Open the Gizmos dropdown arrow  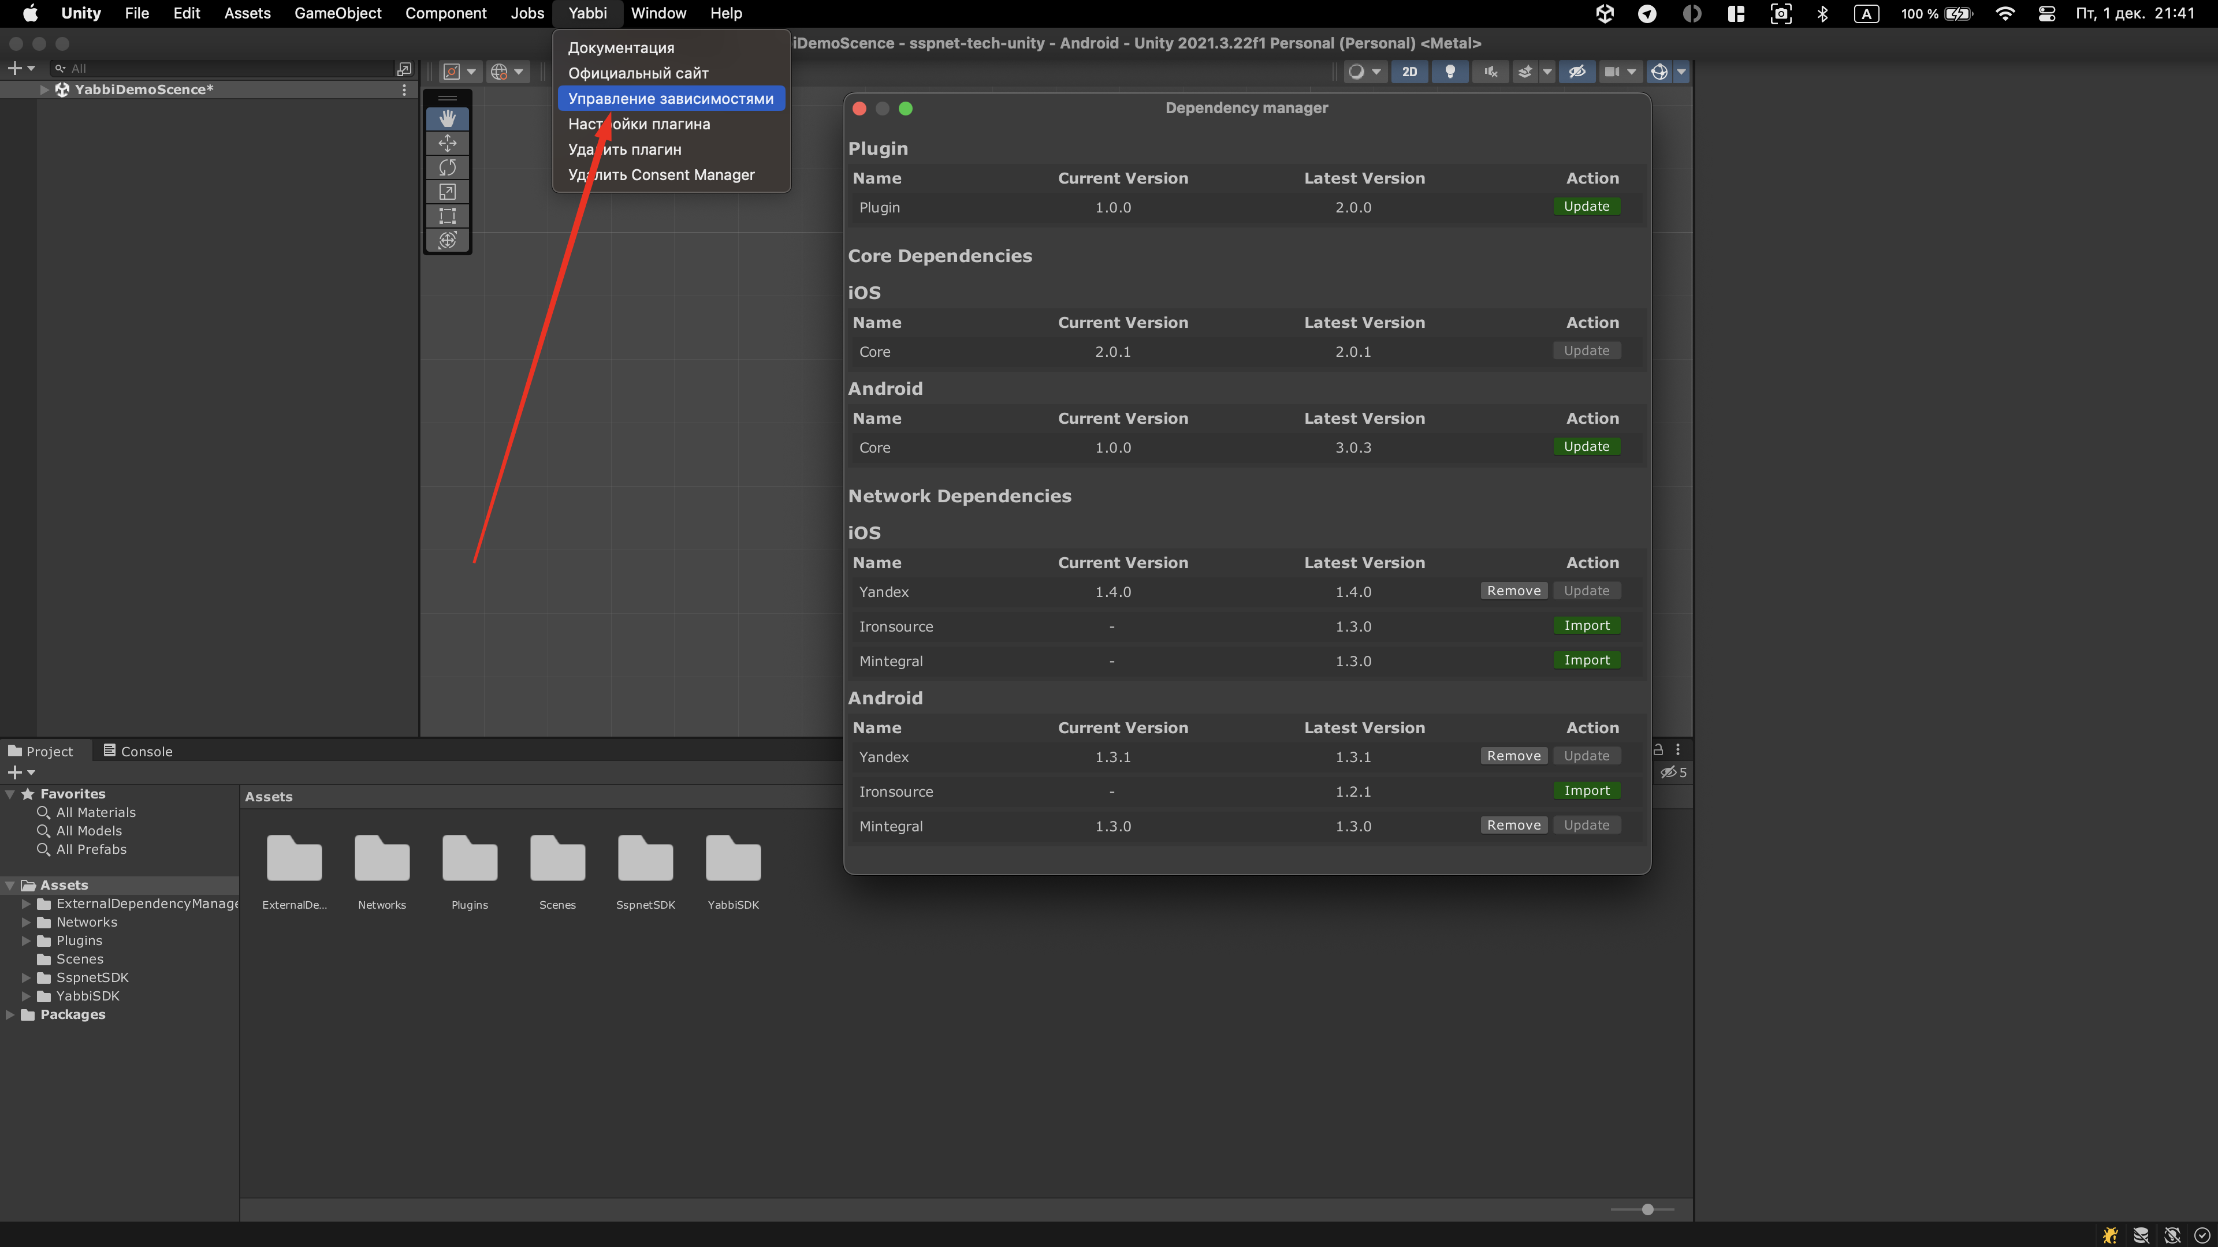click(1681, 72)
